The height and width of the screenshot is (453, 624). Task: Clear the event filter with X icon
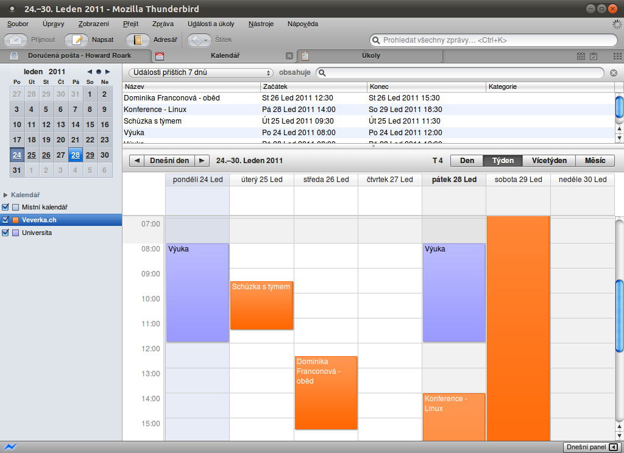coord(613,73)
